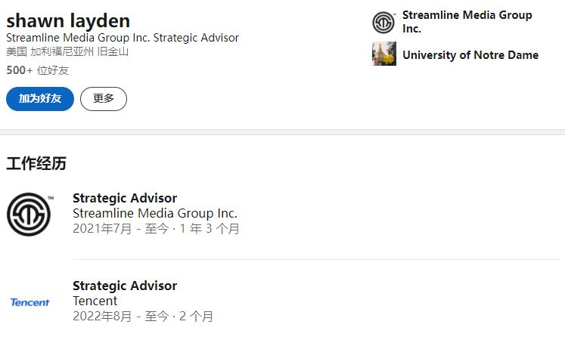Open the Strategic Advisor title above Tencent
This screenshot has height=343, width=565.
(x=125, y=286)
